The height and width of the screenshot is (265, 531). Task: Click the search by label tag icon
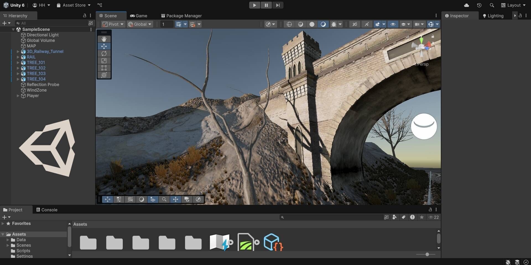[x=404, y=217]
